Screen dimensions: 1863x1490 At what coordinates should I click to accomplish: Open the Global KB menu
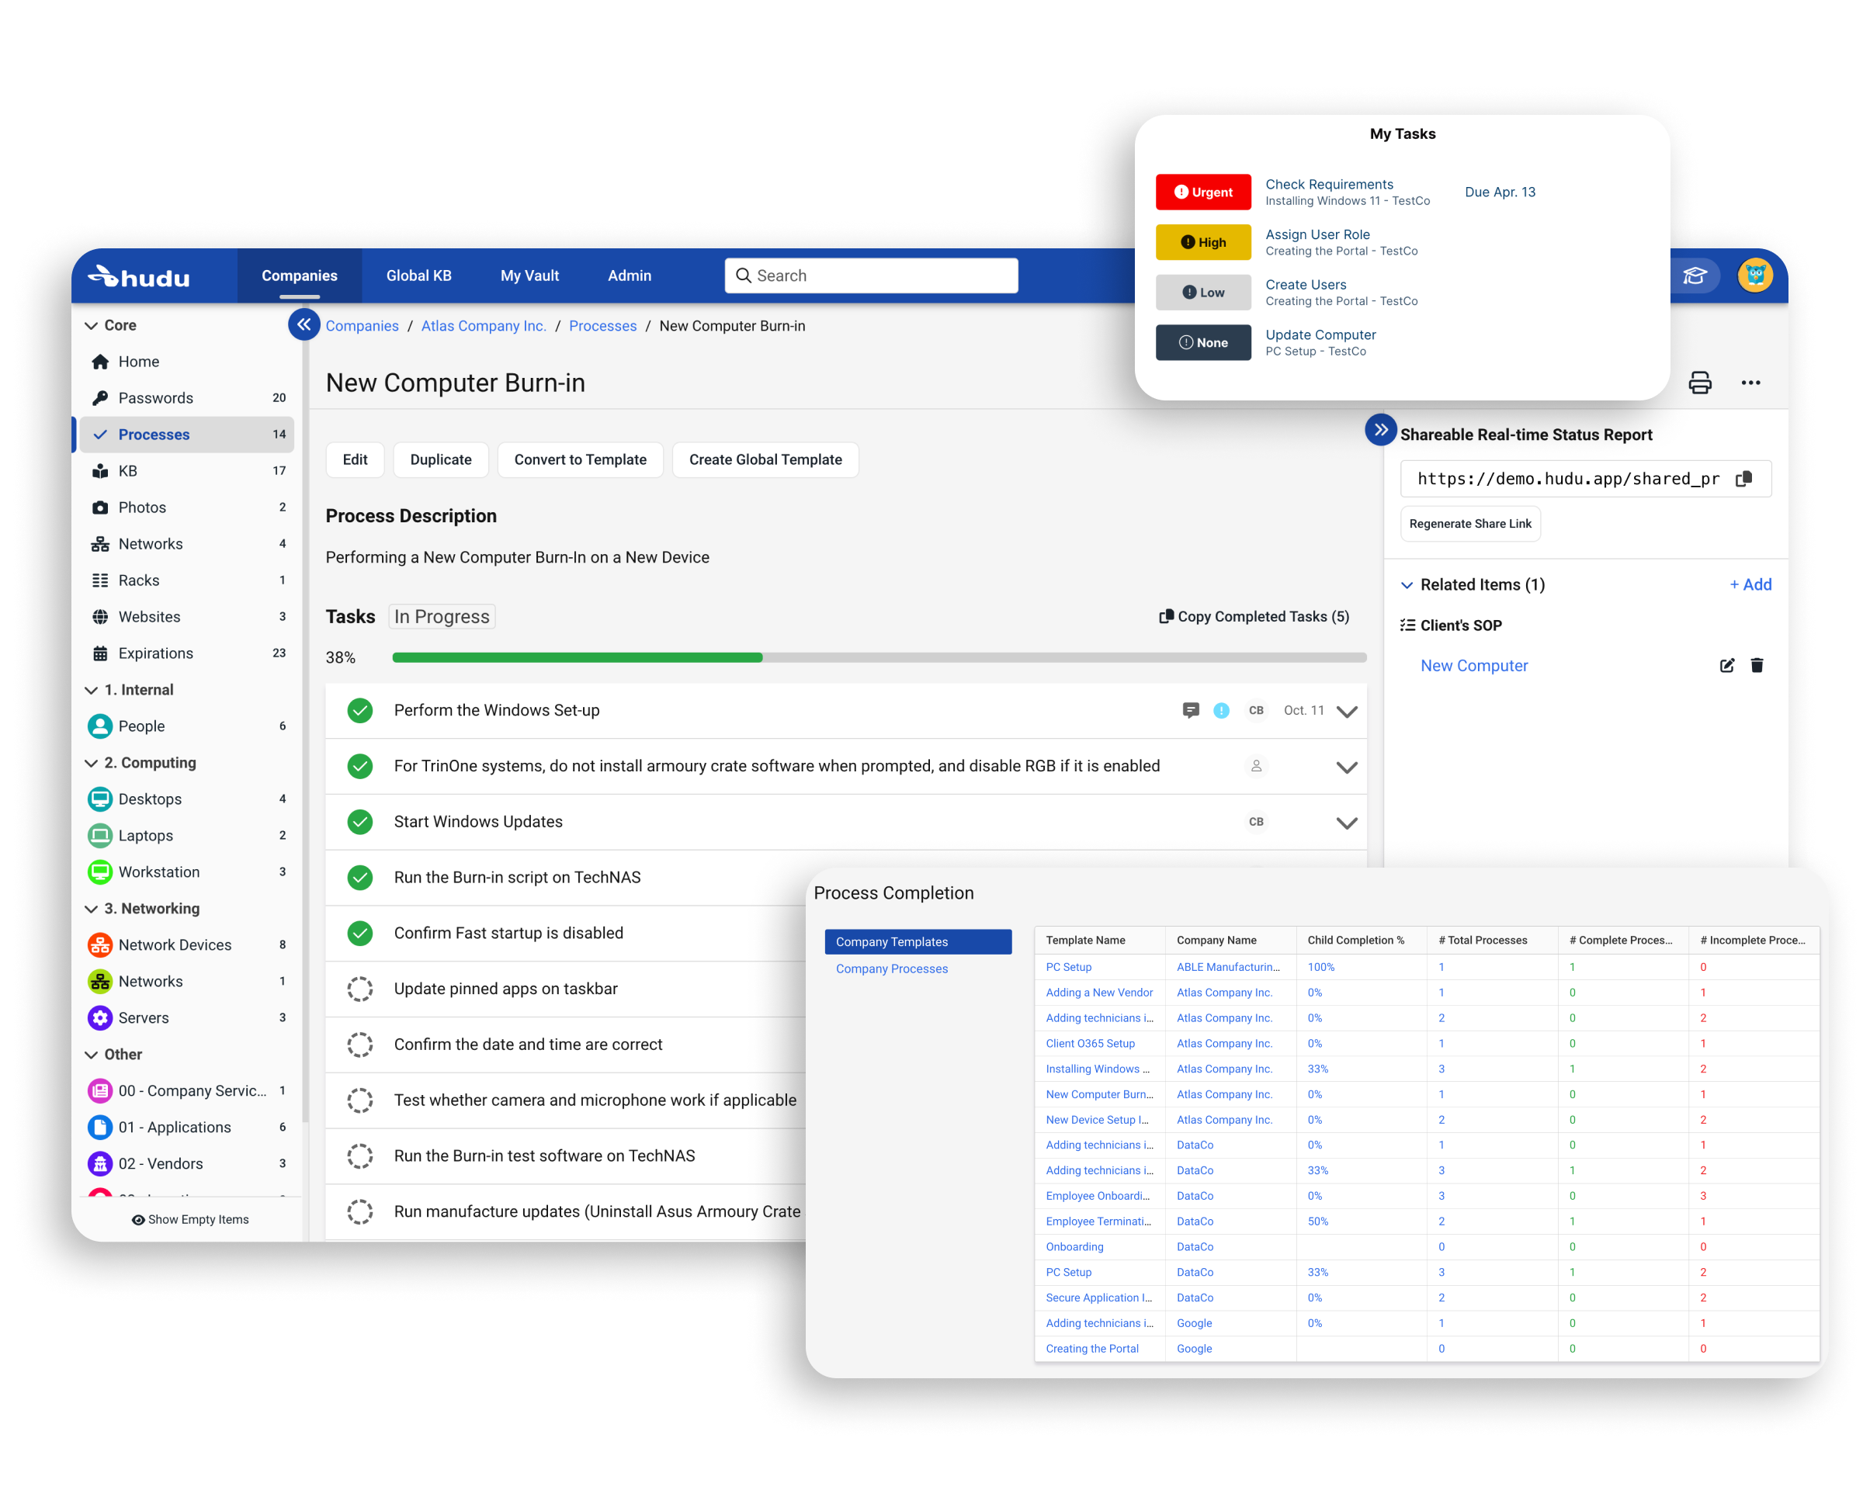coord(418,275)
